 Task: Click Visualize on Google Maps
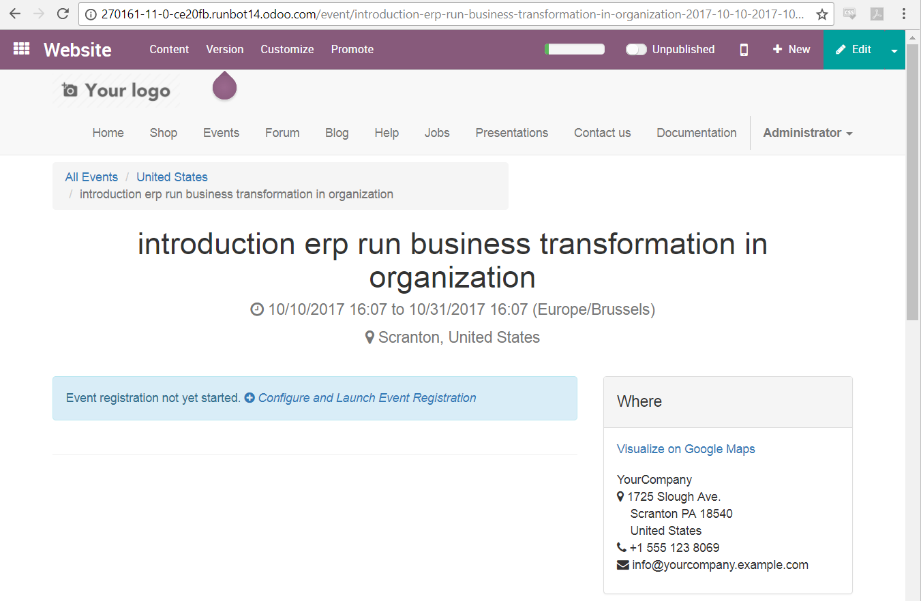tap(685, 448)
